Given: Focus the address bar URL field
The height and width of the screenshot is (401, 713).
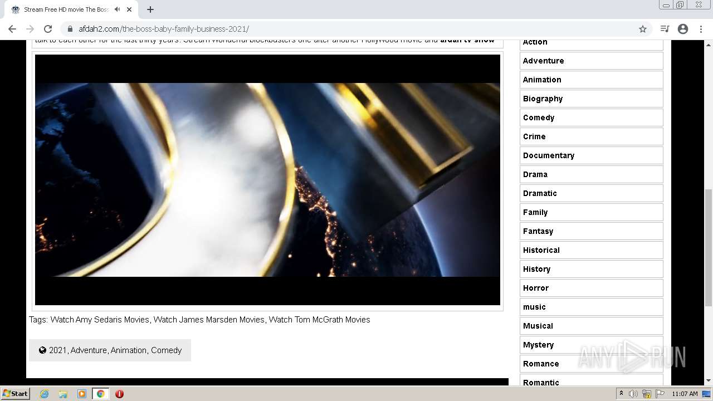Looking at the screenshot, I should (356, 29).
